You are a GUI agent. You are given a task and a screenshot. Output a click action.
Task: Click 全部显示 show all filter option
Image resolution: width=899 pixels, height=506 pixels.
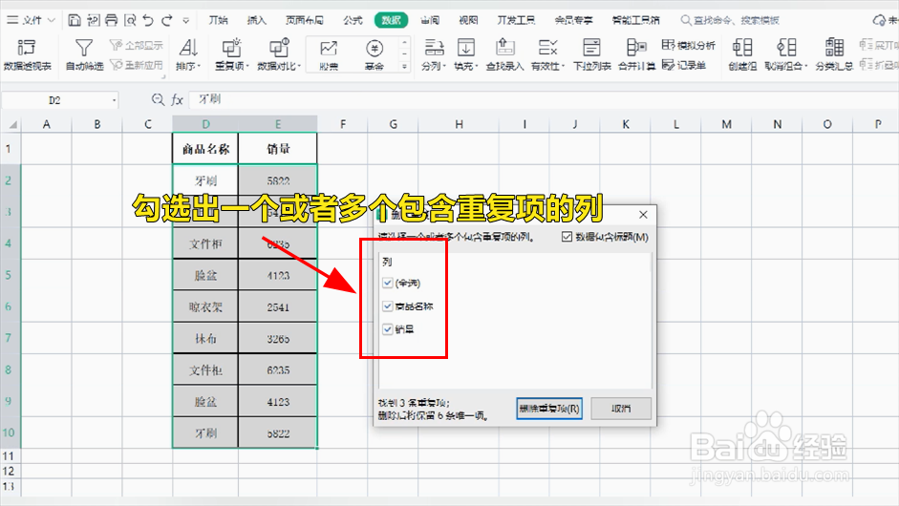pos(137,45)
